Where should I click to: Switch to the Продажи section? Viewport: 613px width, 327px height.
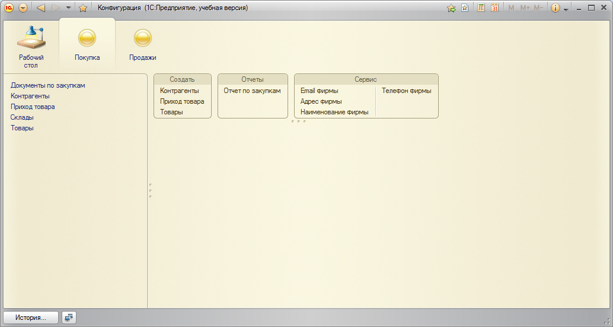coord(143,43)
